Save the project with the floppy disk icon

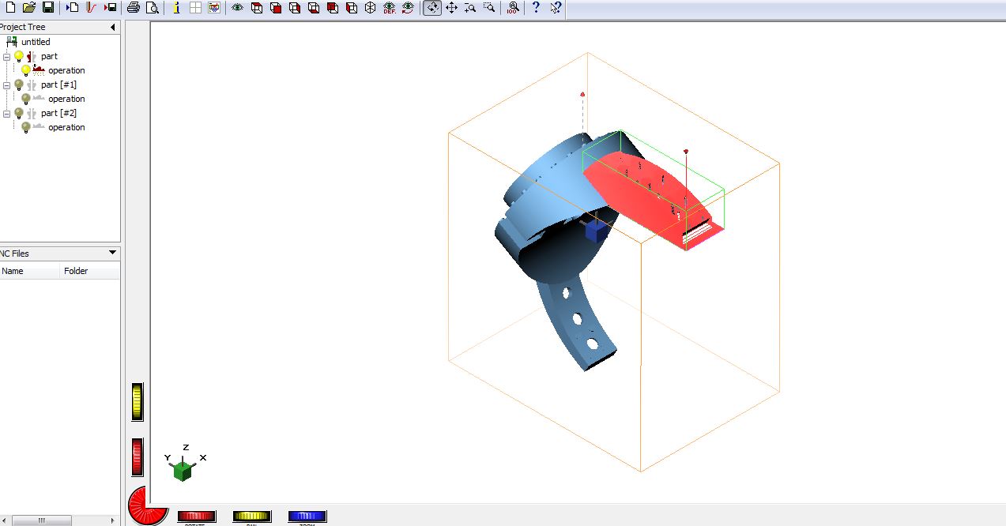point(47,8)
